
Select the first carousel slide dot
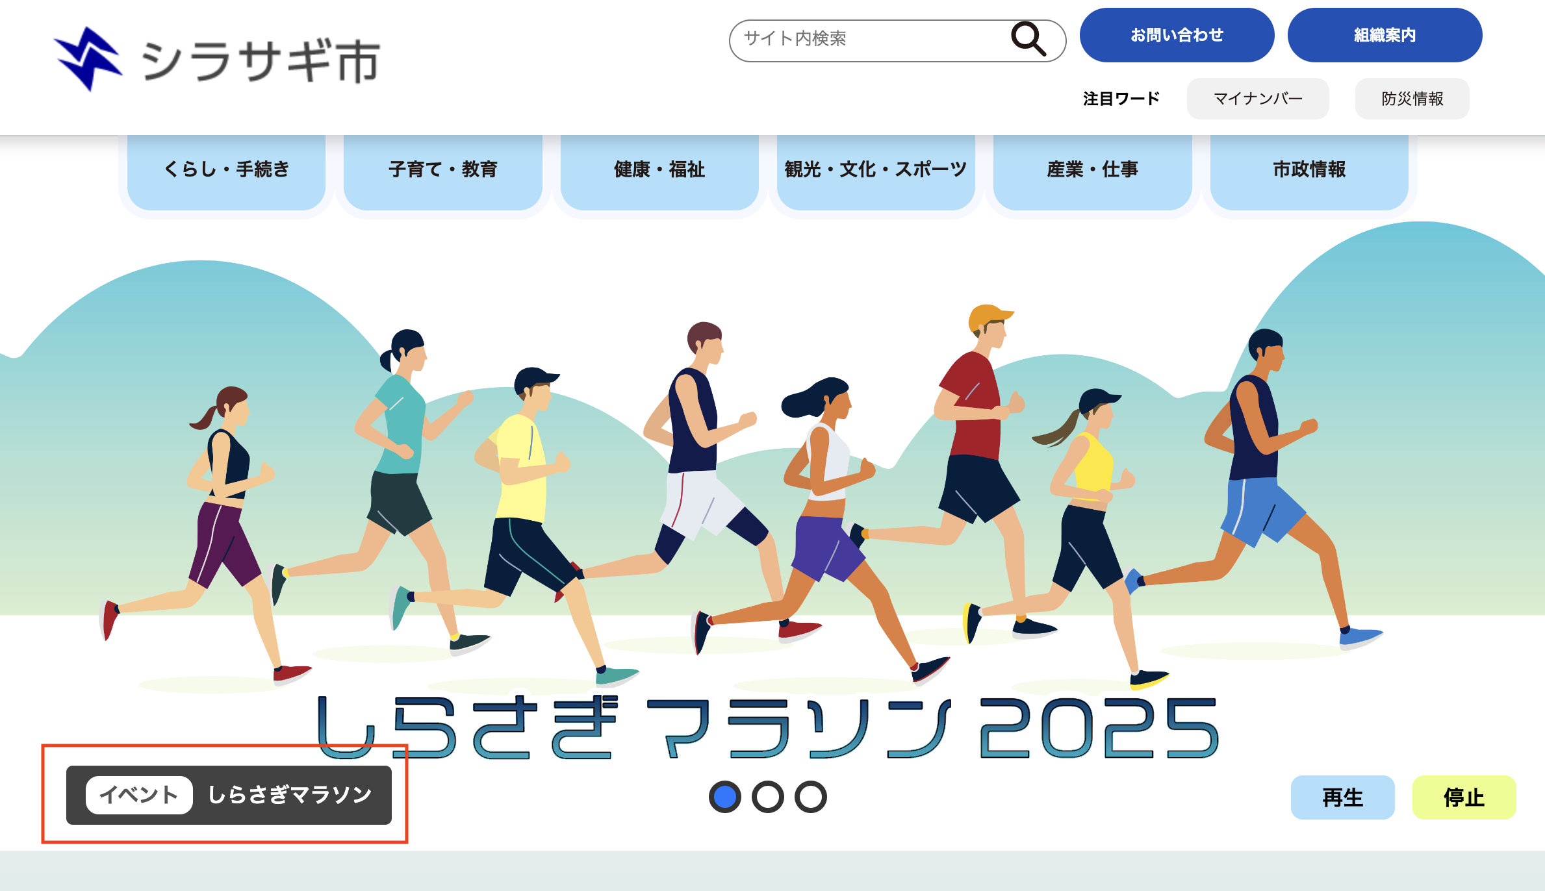coord(725,797)
